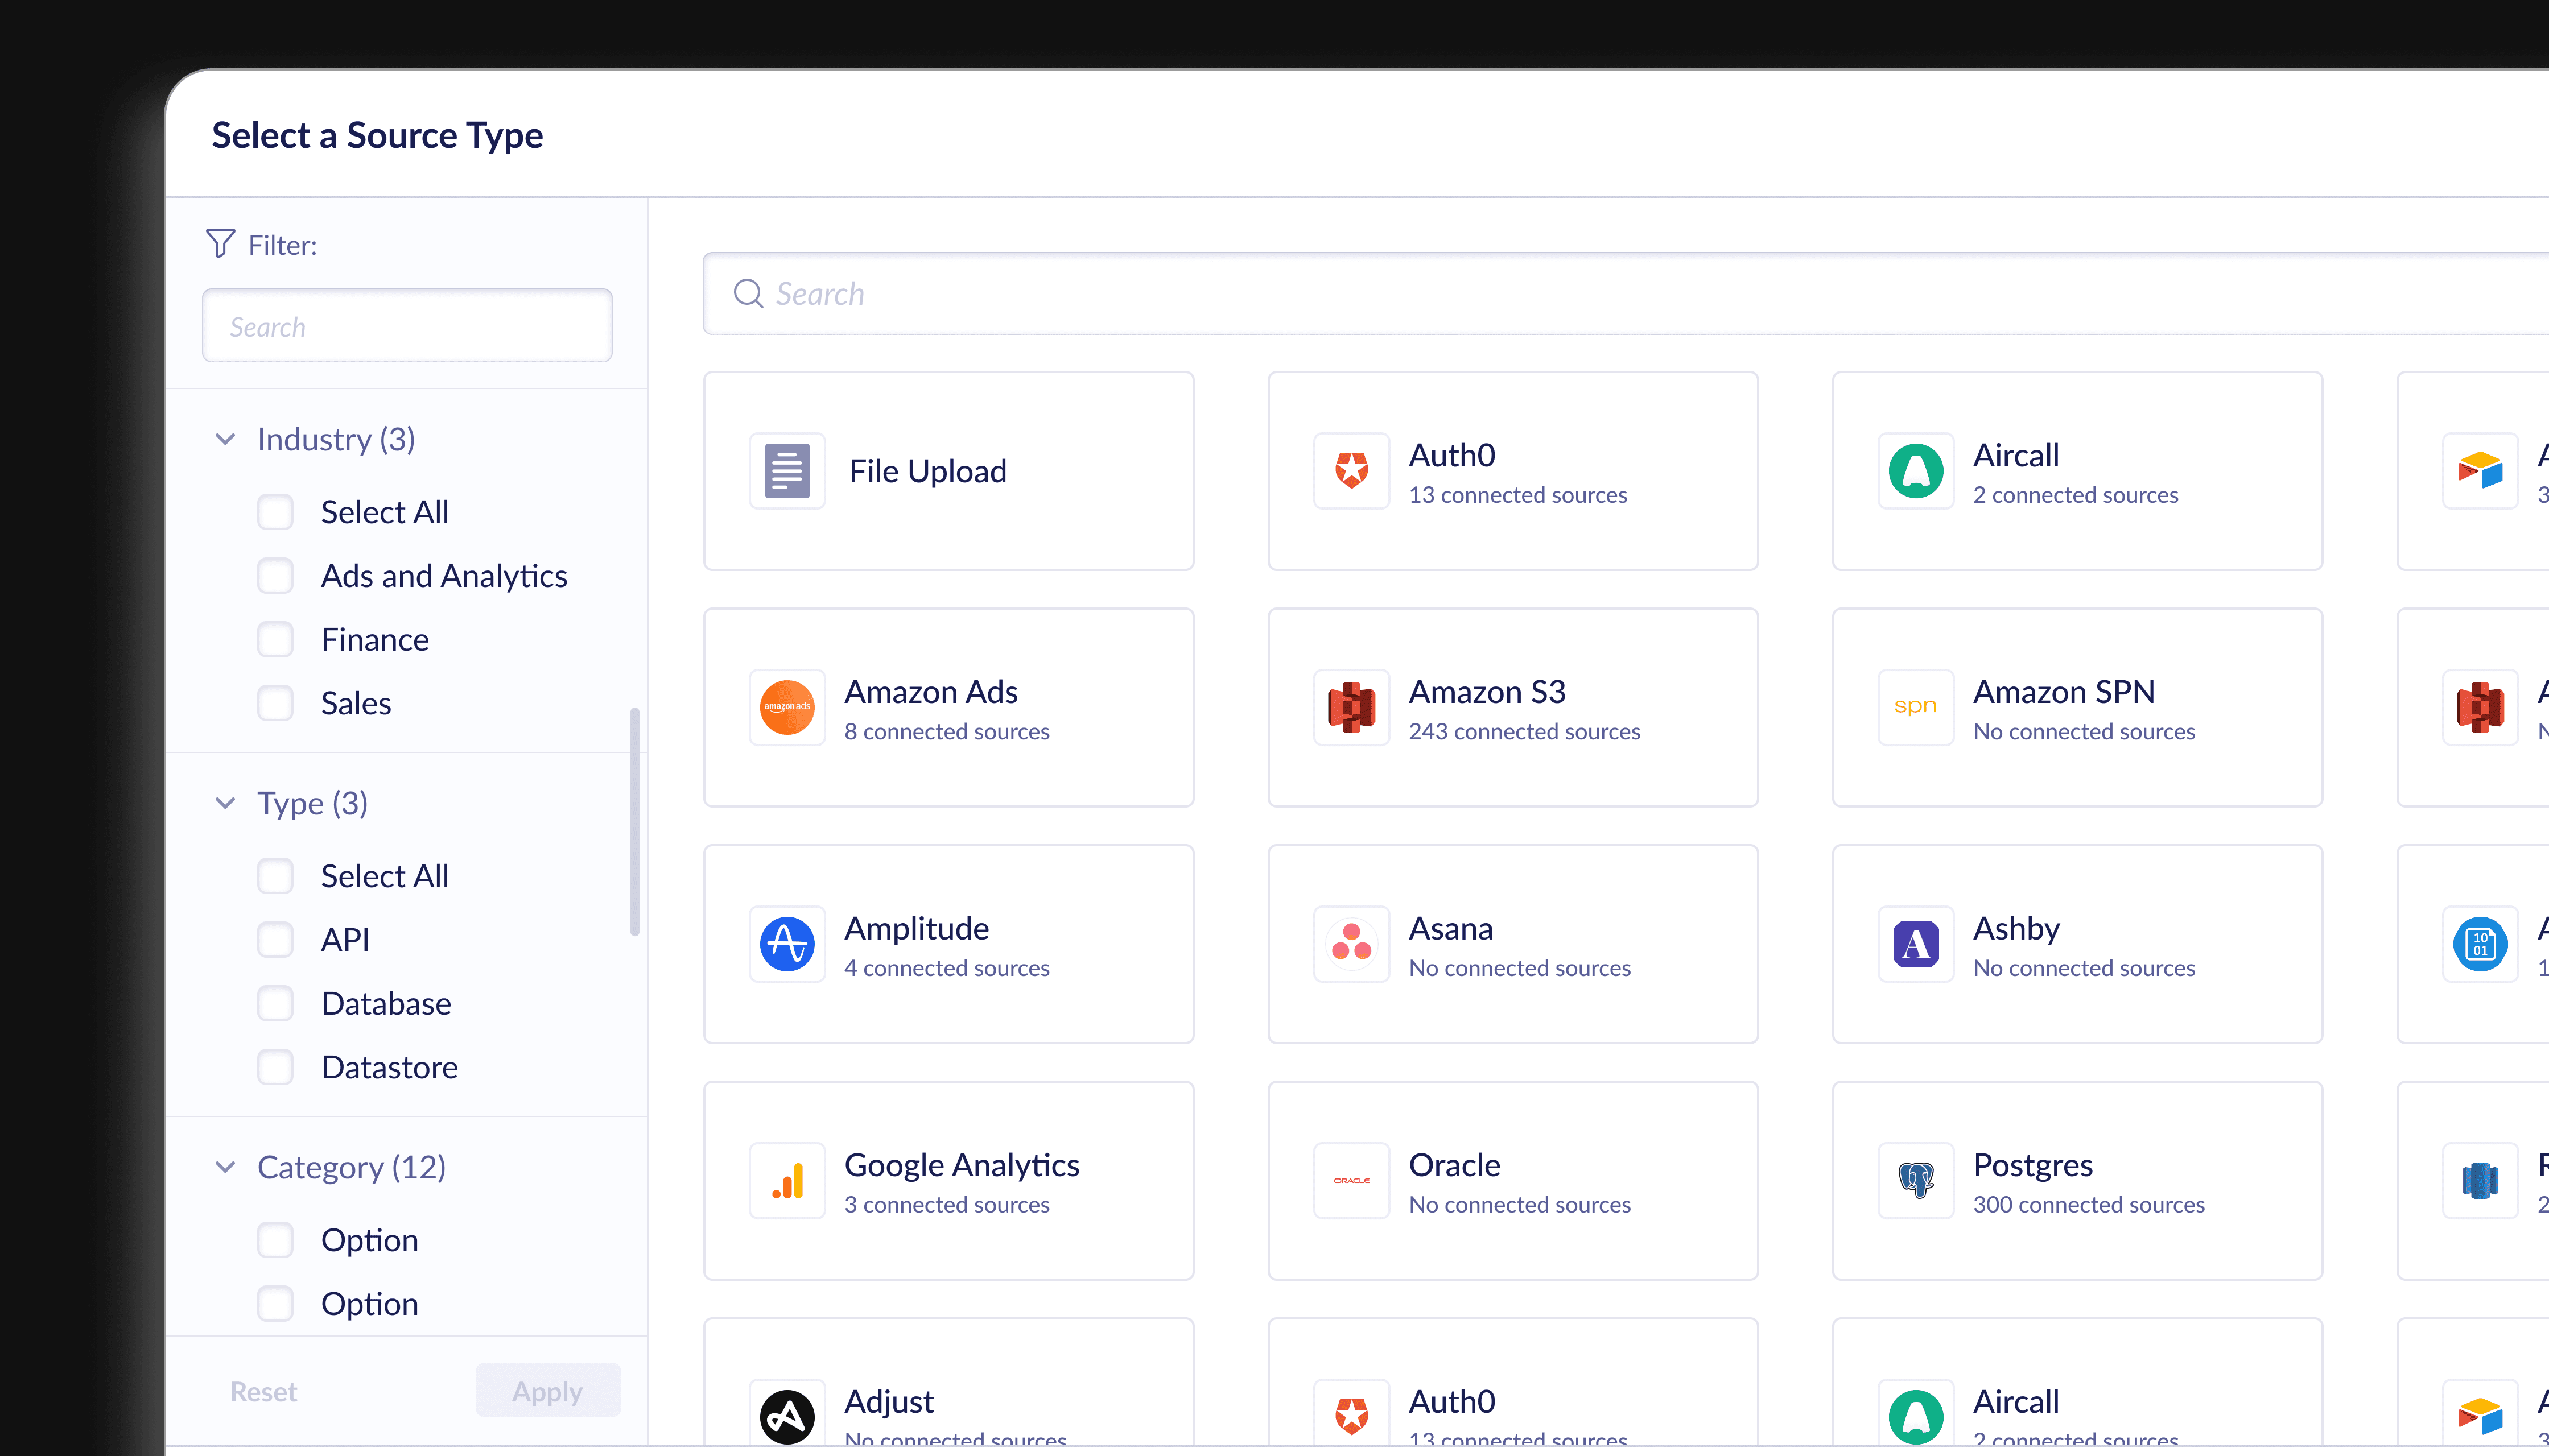Collapse the Type (3) filter group

pos(226,803)
